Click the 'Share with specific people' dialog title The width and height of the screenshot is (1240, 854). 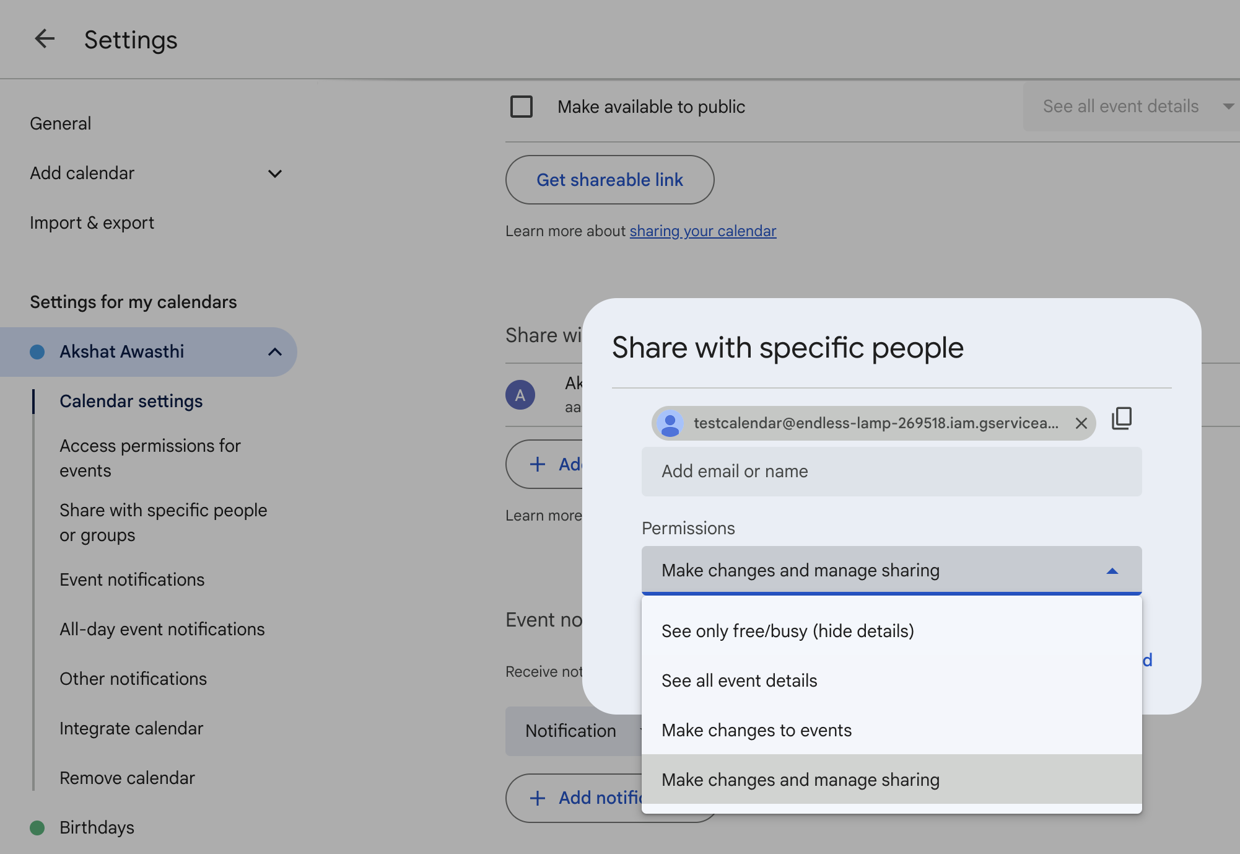(x=788, y=348)
